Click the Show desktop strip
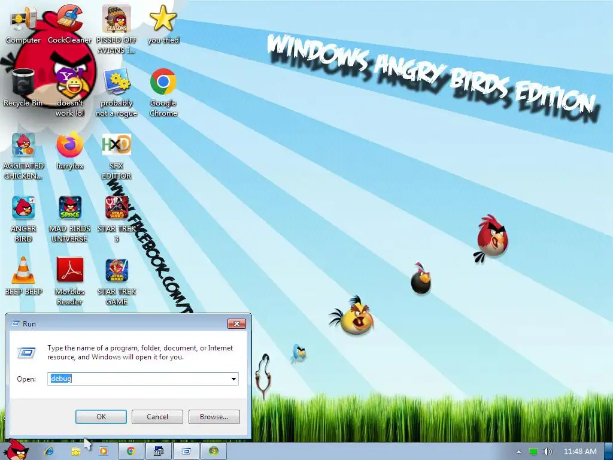The height and width of the screenshot is (460, 613). (x=609, y=452)
